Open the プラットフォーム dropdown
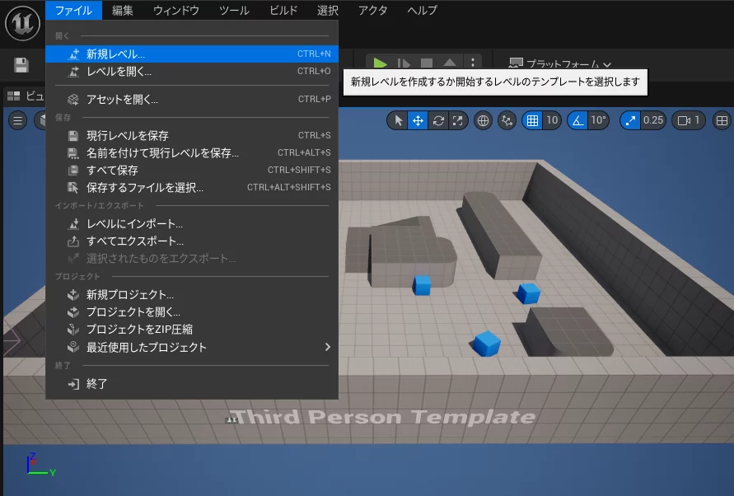Viewport: 734px width, 496px height. click(x=560, y=64)
